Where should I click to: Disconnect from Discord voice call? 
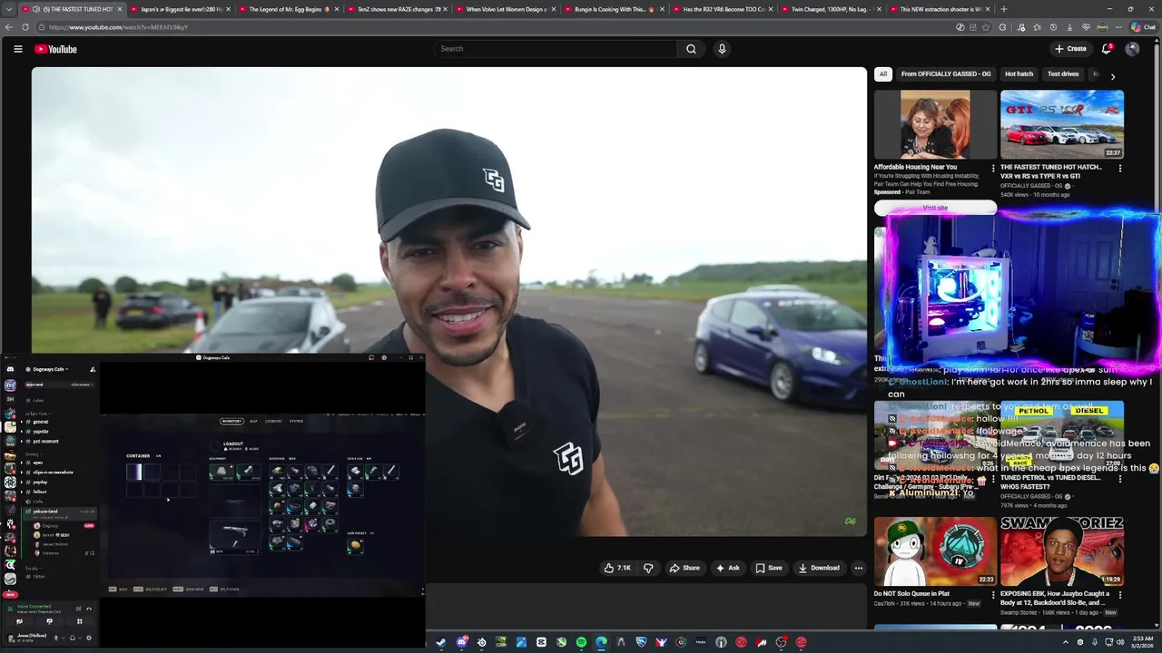(89, 609)
